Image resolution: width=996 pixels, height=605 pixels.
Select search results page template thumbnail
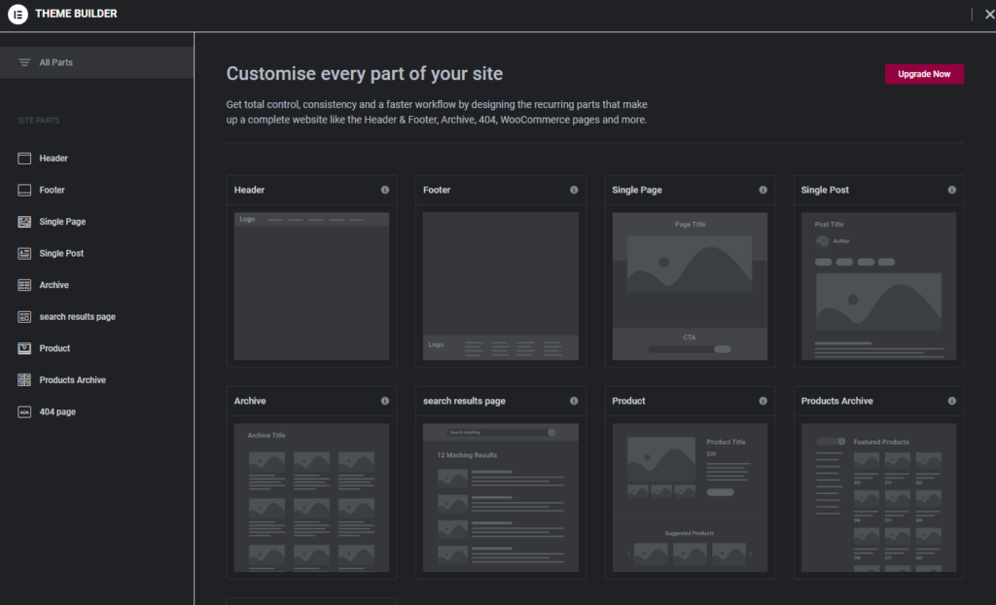coord(501,498)
